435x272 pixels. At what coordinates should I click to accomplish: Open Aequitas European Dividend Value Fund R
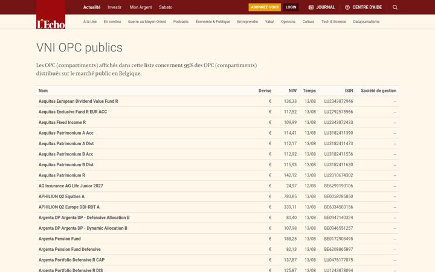78,102
